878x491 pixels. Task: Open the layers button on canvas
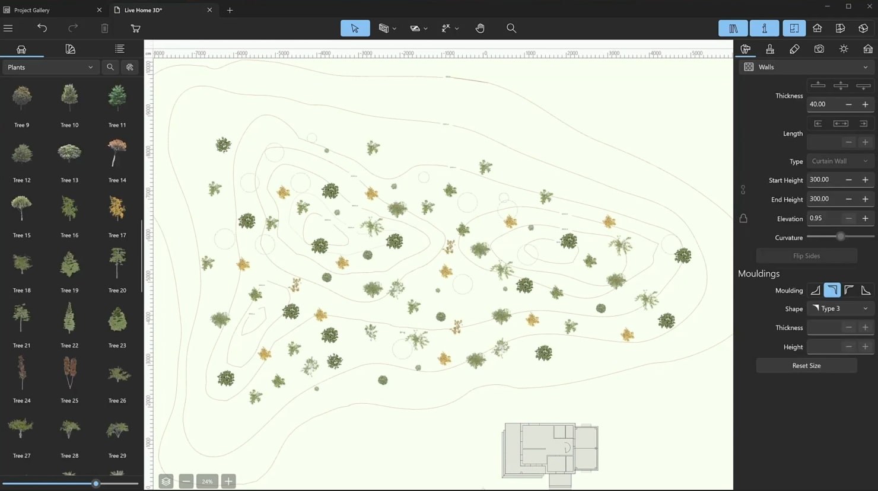(166, 482)
